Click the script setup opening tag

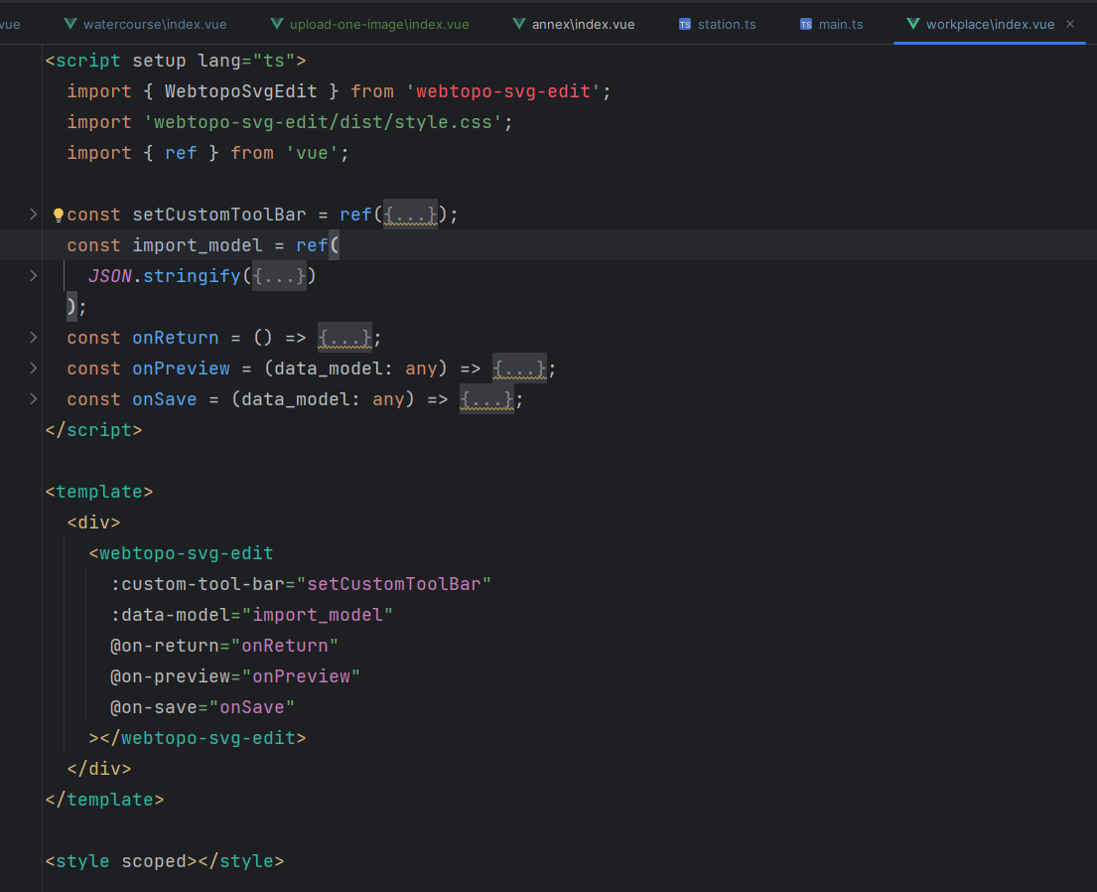click(x=176, y=61)
